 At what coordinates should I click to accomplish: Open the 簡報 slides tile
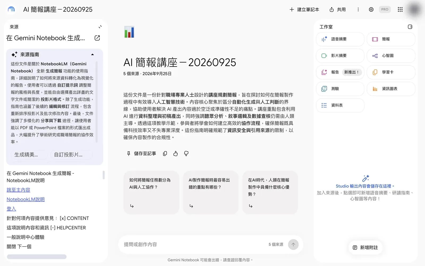[x=391, y=39]
